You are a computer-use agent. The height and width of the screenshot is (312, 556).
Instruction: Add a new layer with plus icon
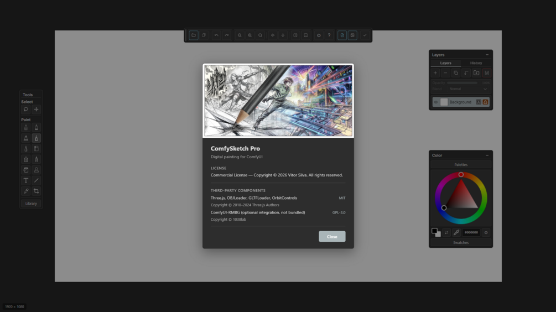pos(435,73)
